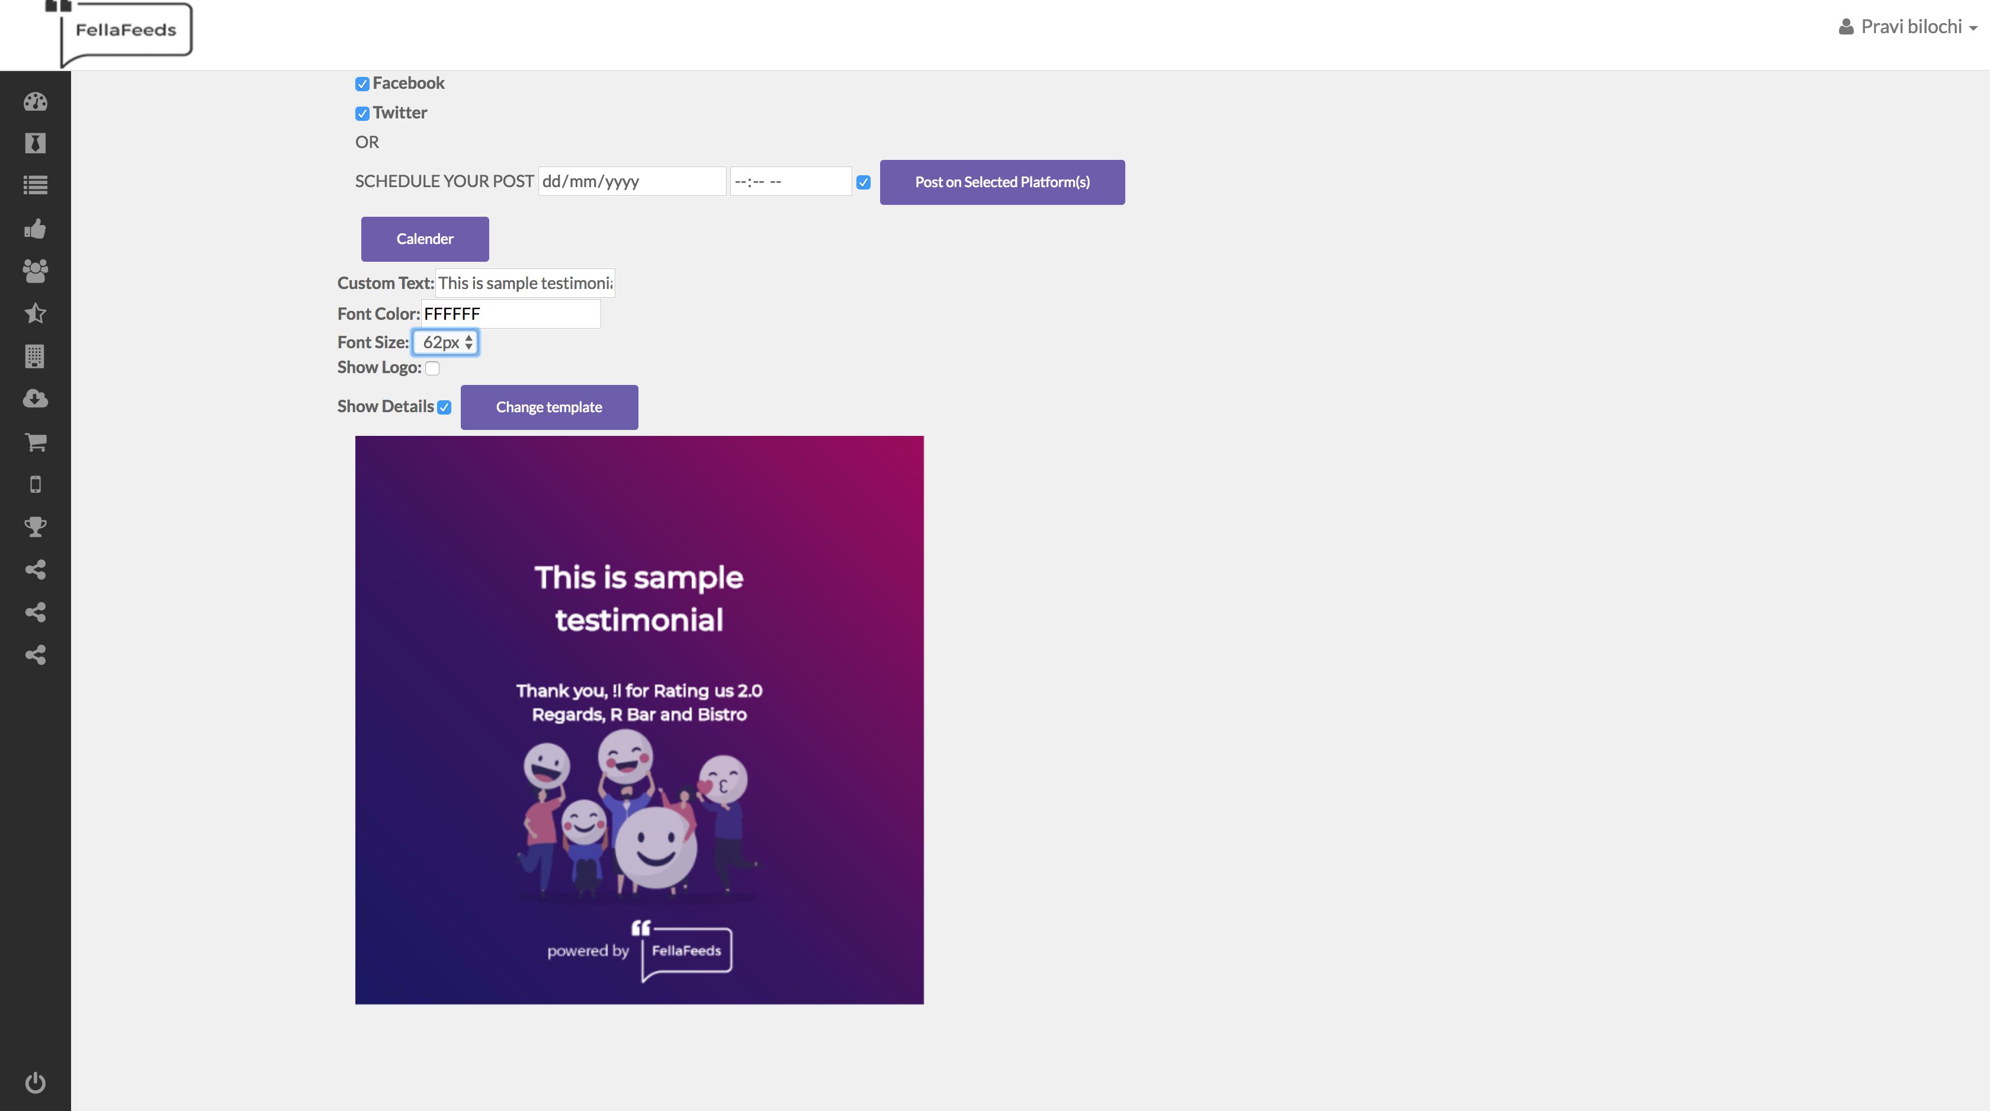This screenshot has width=1990, height=1111.
Task: Click the schedule date dd/mm/yyyy field
Action: [x=631, y=182]
